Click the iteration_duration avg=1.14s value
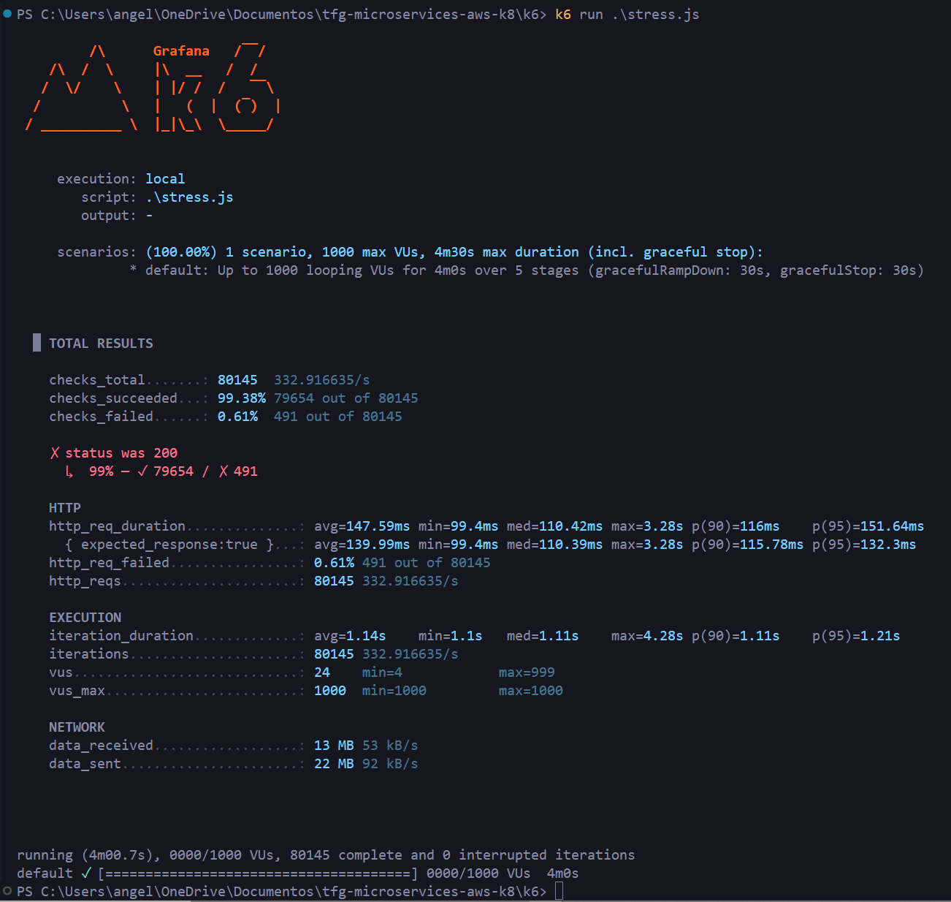 coord(350,636)
